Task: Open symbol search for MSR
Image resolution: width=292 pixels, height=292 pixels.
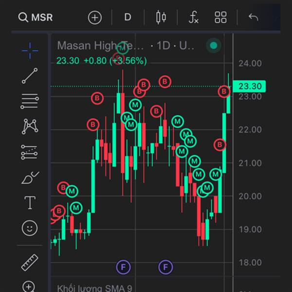Action: pos(36,18)
